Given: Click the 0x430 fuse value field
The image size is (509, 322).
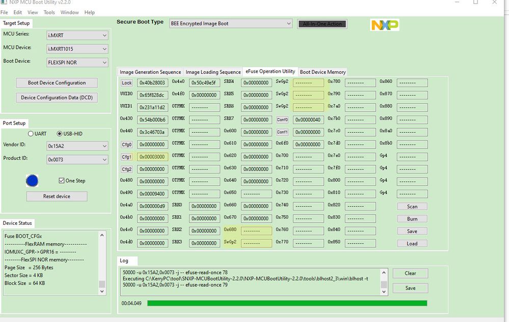Looking at the screenshot, I should point(152,120).
